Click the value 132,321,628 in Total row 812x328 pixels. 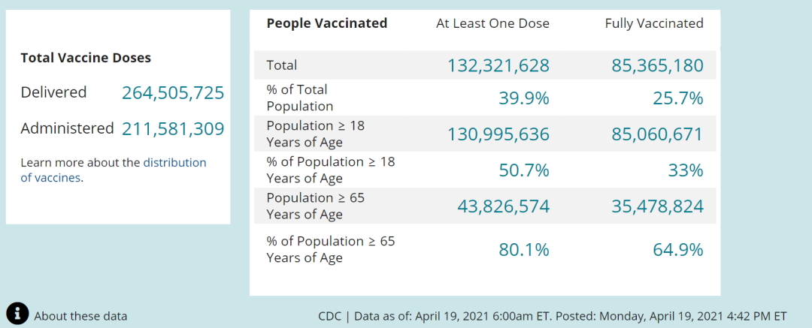point(498,66)
